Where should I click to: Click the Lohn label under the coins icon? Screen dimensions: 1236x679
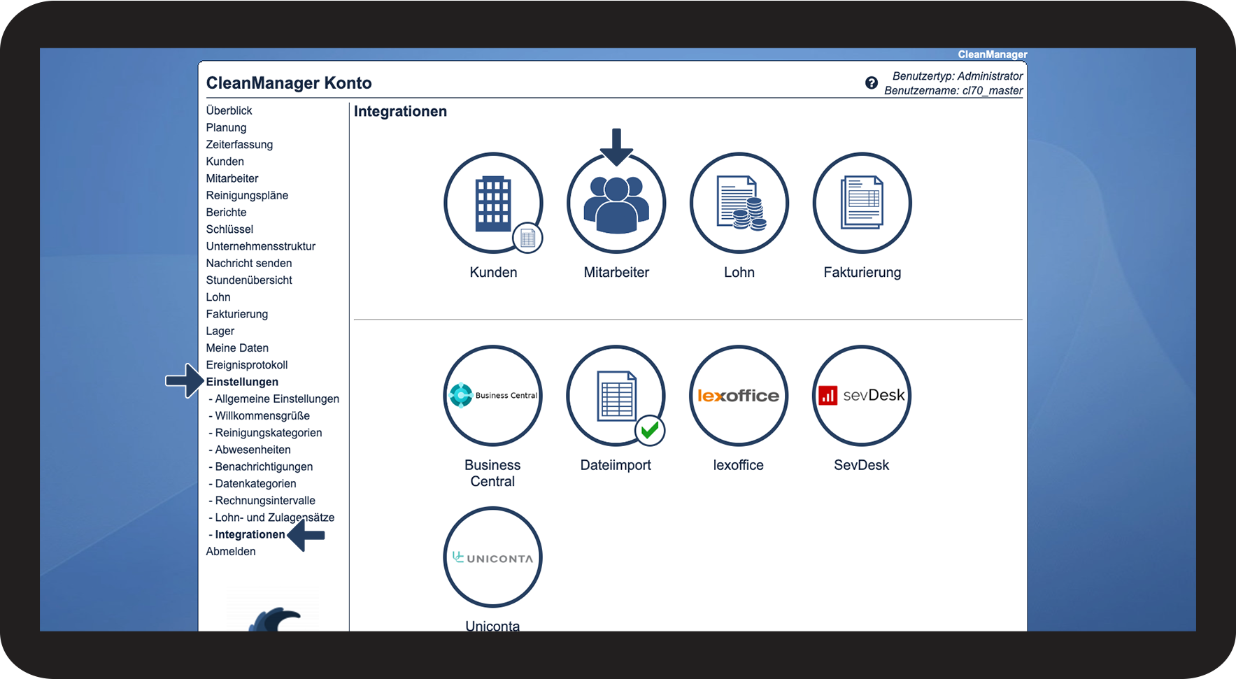tap(739, 273)
